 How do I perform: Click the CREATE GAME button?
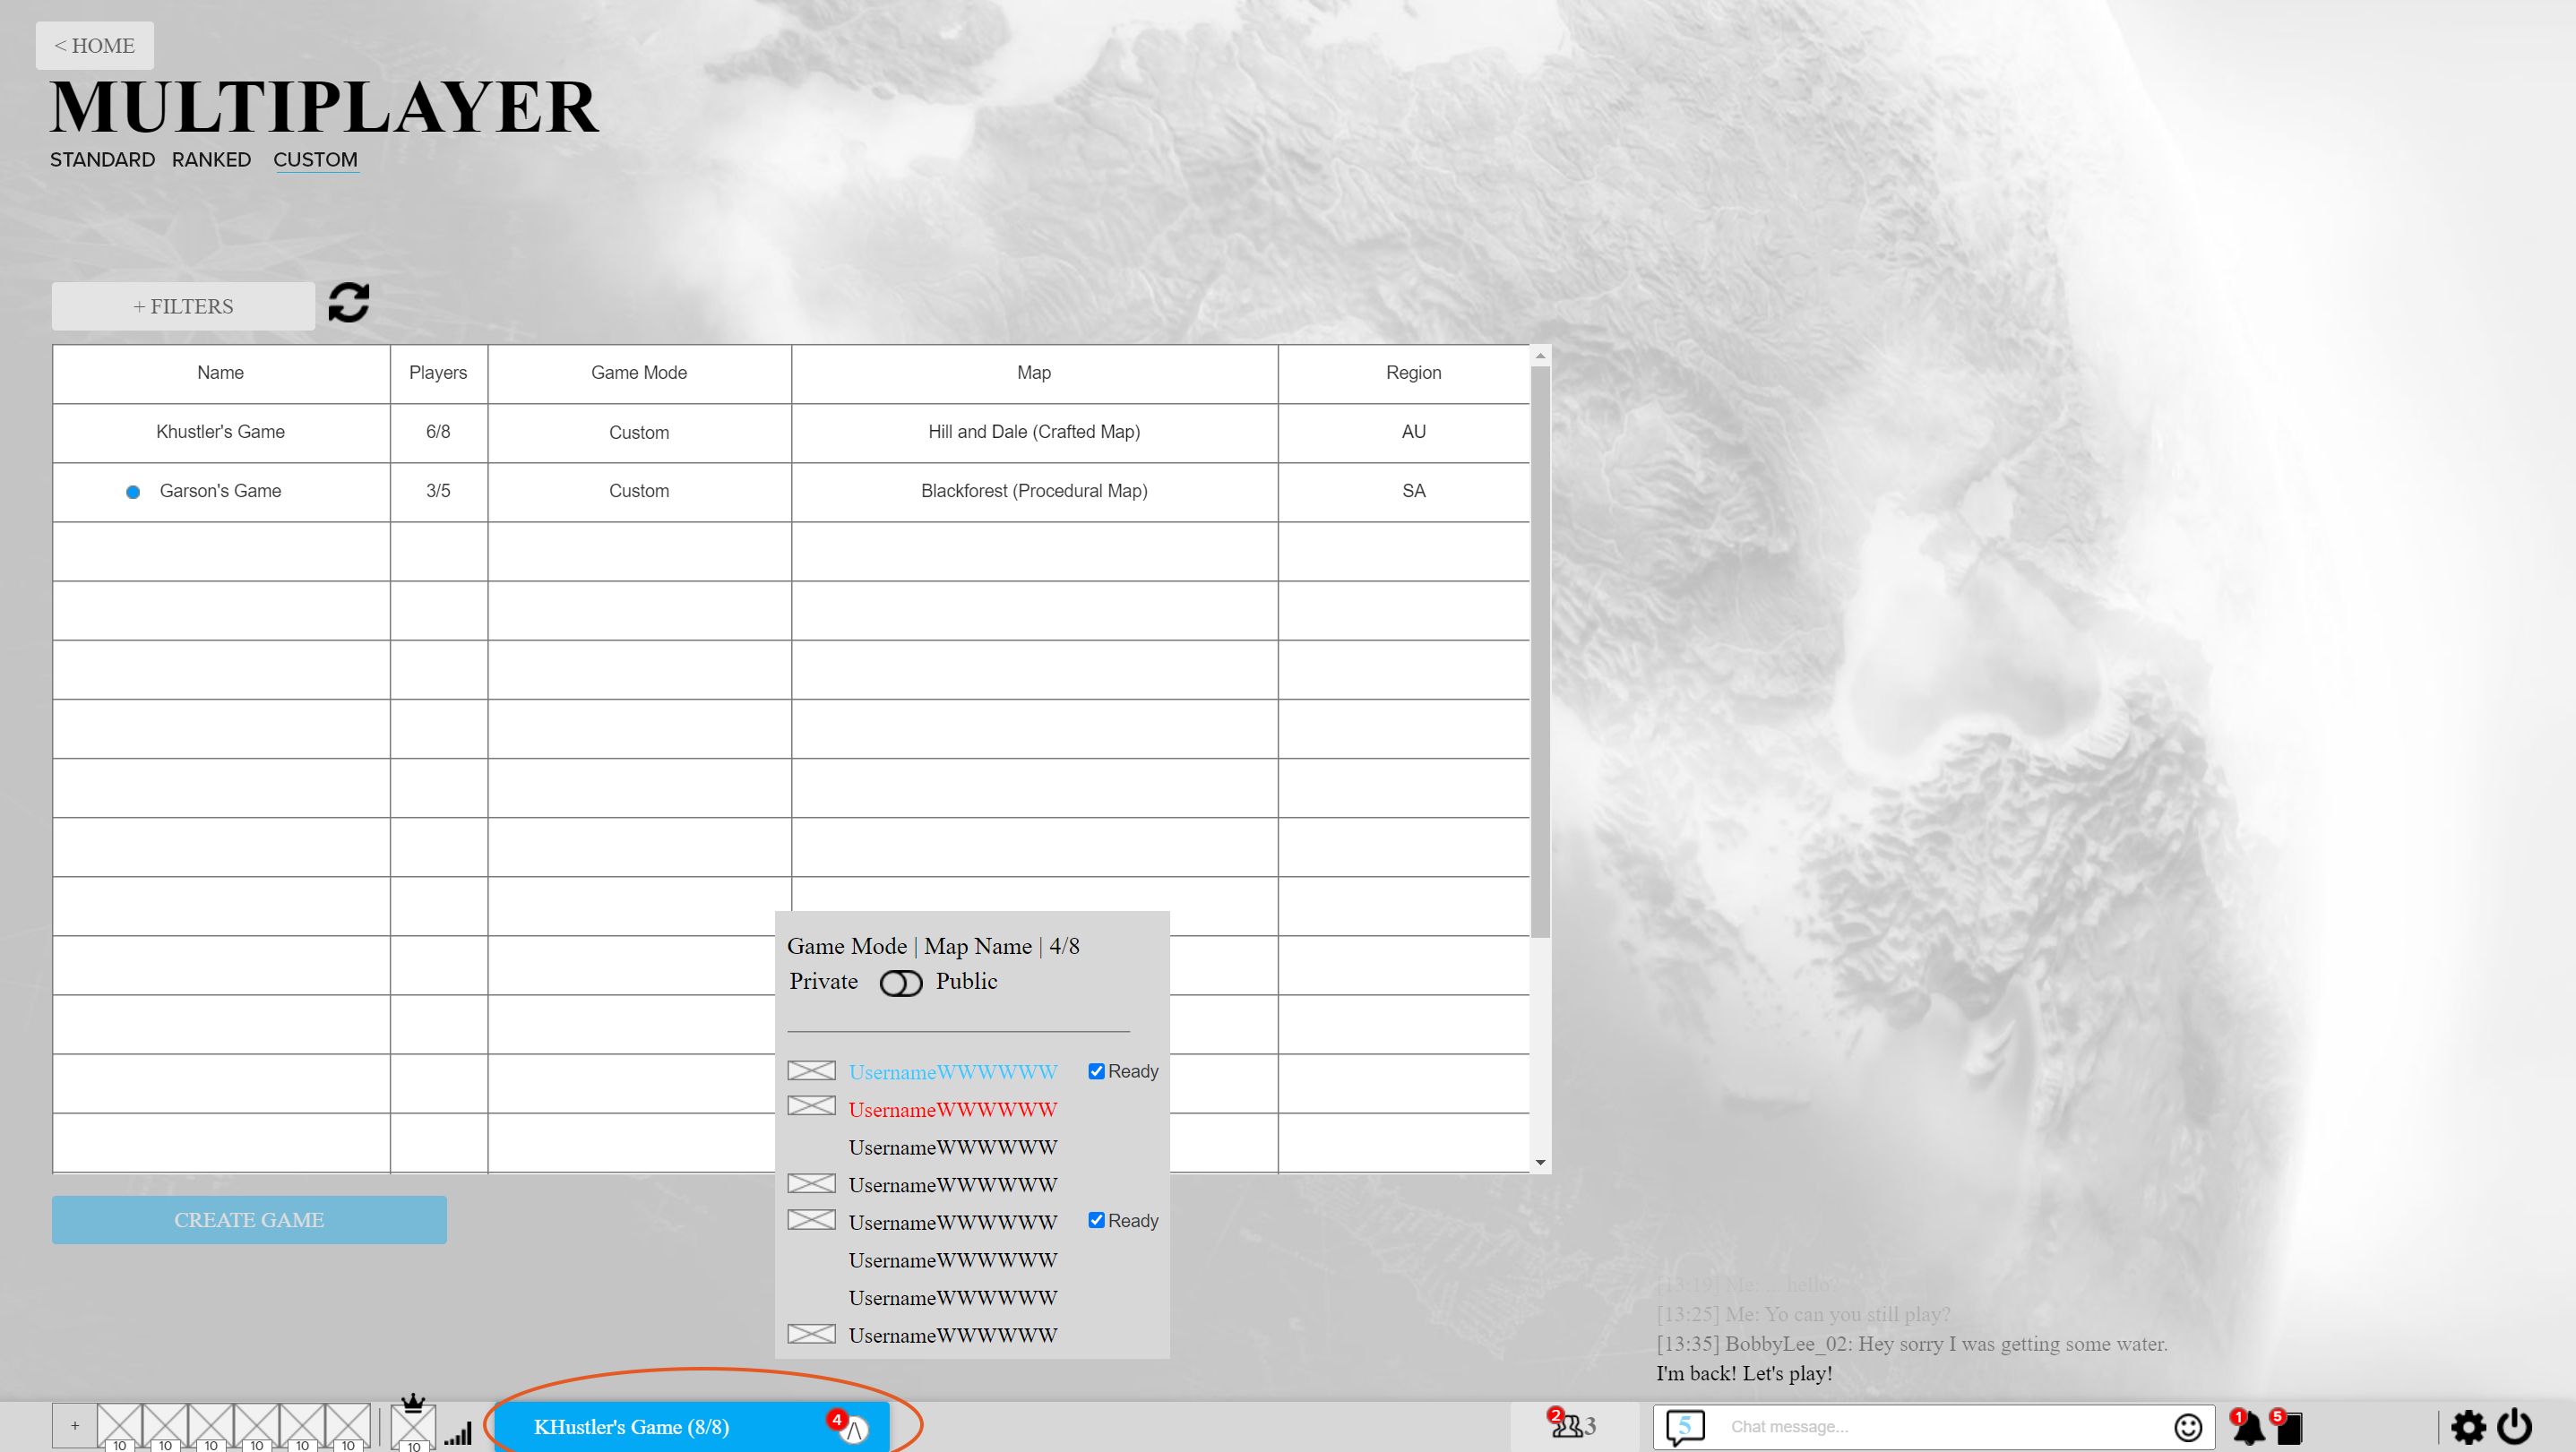[x=249, y=1219]
